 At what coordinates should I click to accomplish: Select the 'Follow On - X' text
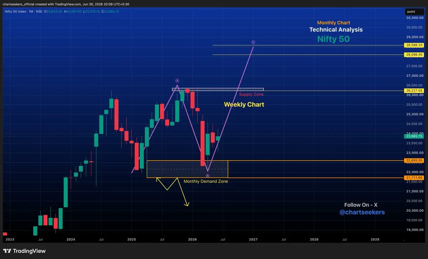pos(361,205)
